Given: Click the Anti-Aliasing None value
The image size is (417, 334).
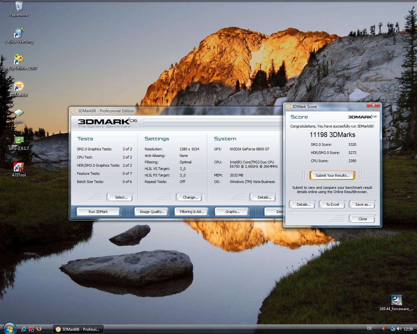Looking at the screenshot, I should [183, 156].
